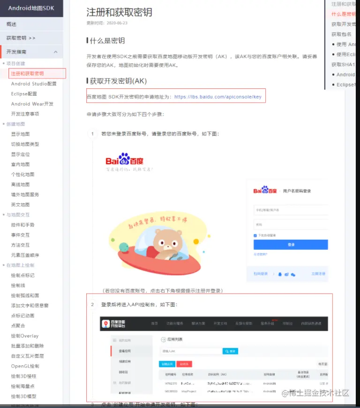Click the blue search button beside the AK field

coord(230,351)
